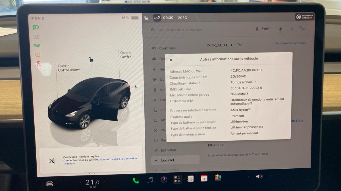The height and width of the screenshot is (191, 341).
Task: Tap the SOS emergency call icon
Action: [x=157, y=18]
